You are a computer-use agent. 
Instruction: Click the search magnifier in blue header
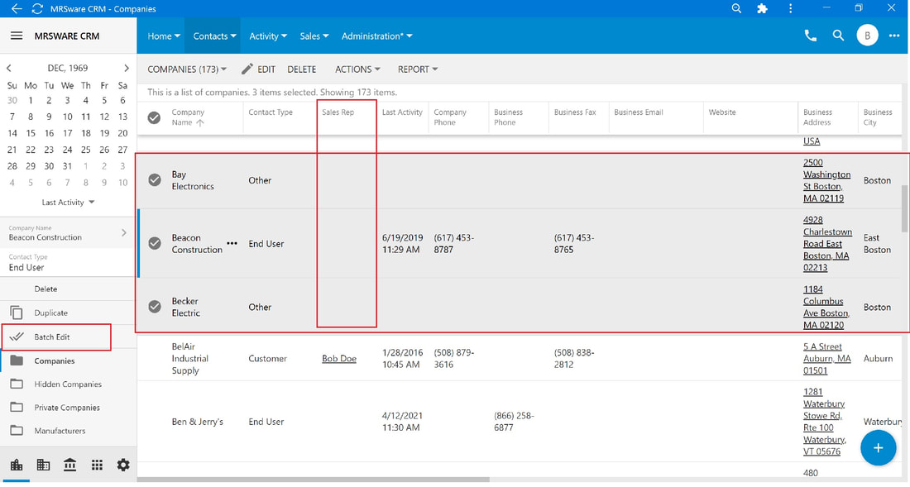pos(838,36)
